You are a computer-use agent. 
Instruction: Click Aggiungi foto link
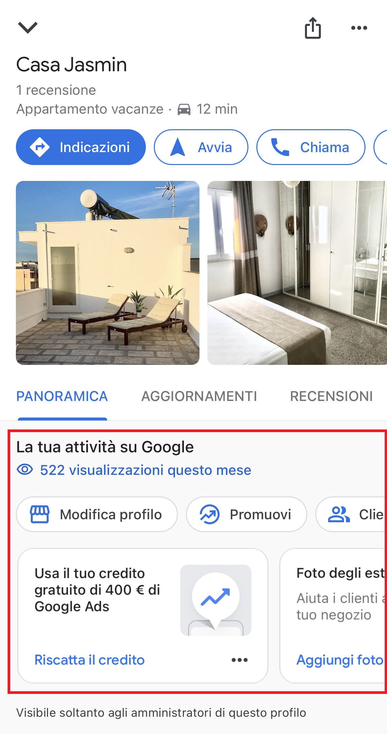click(340, 660)
